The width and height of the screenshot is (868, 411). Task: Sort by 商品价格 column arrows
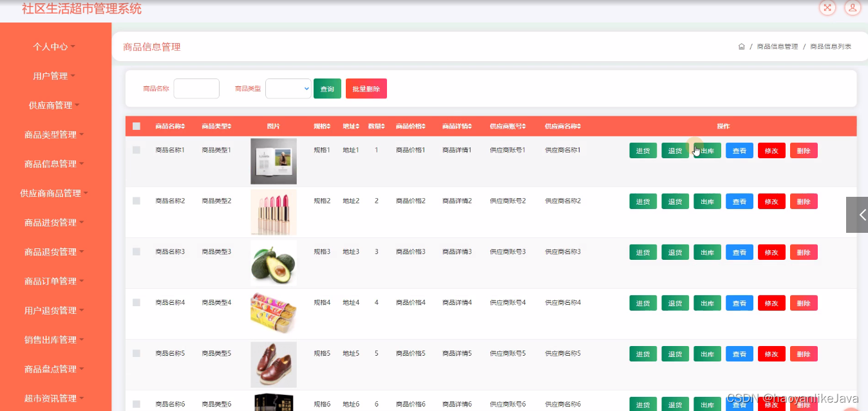pyautogui.click(x=424, y=127)
